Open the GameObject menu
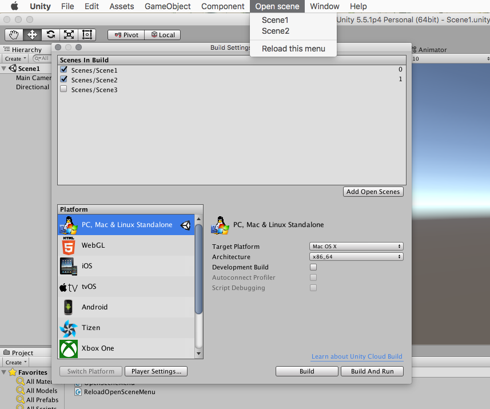 [x=168, y=6]
